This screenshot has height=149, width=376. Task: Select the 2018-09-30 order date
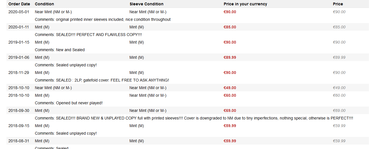19,110
